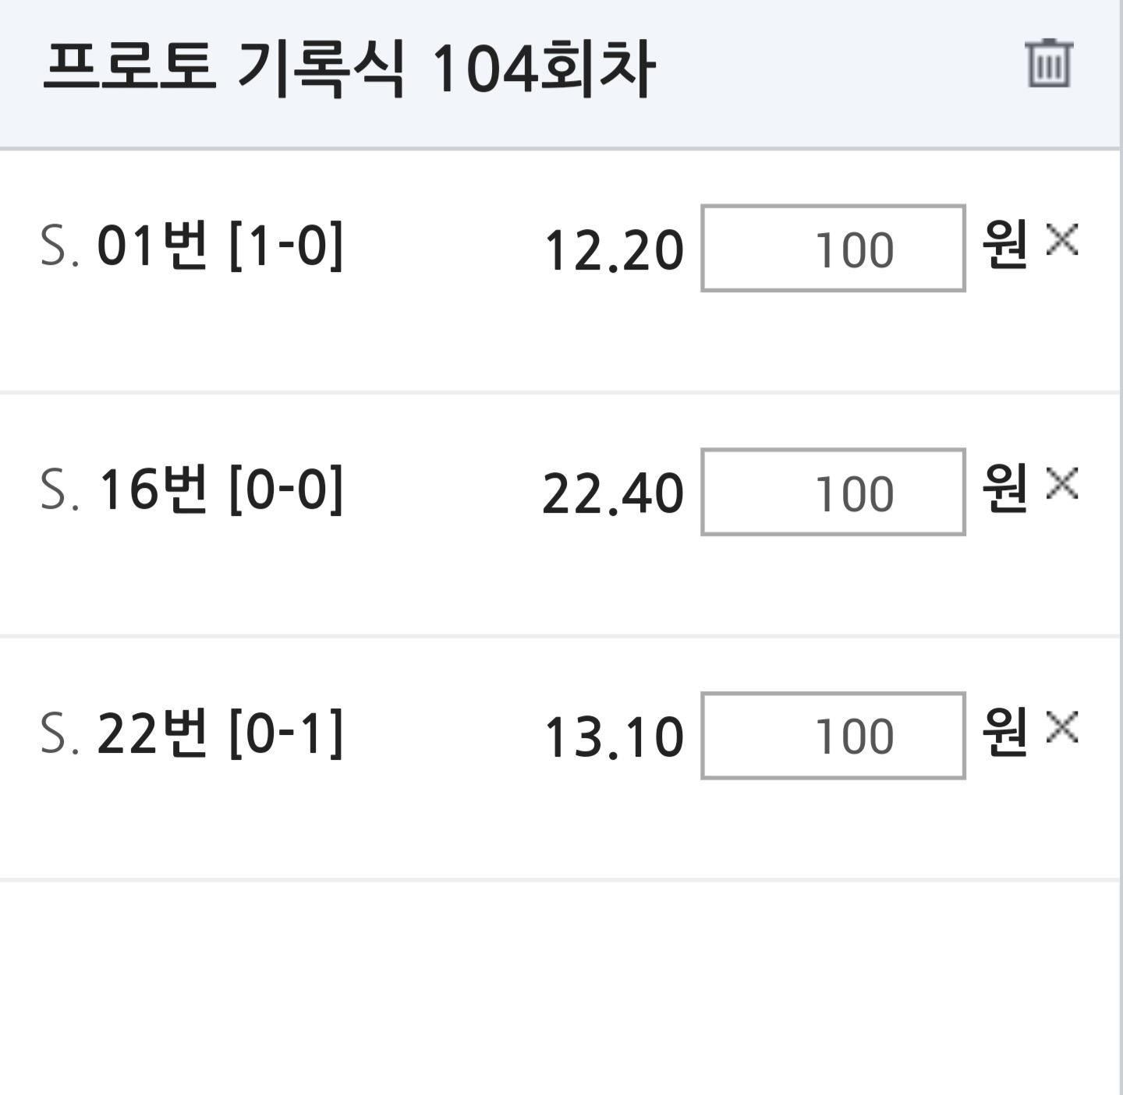Focus the amount field for 22번

[833, 735]
